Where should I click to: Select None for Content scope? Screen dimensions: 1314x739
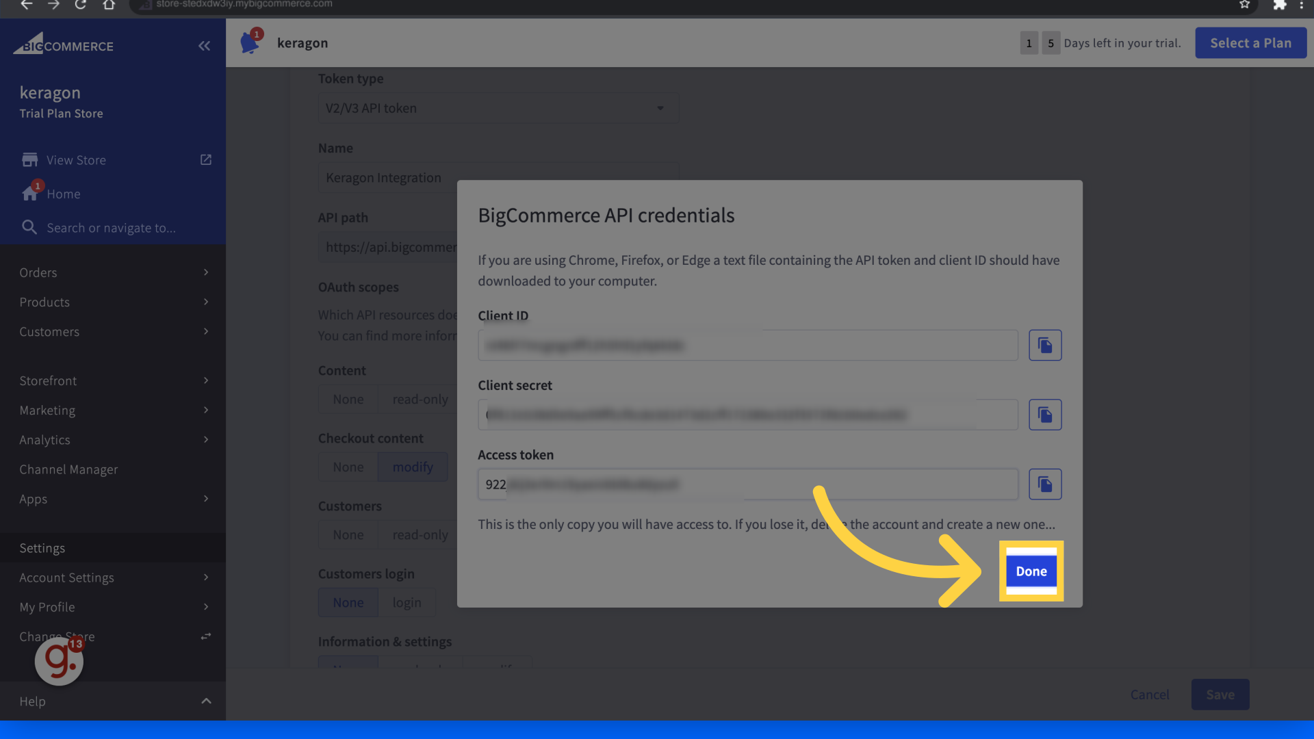click(x=348, y=399)
